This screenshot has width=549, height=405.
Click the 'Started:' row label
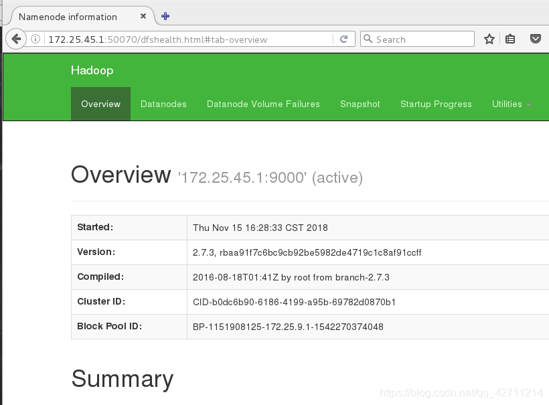point(95,227)
